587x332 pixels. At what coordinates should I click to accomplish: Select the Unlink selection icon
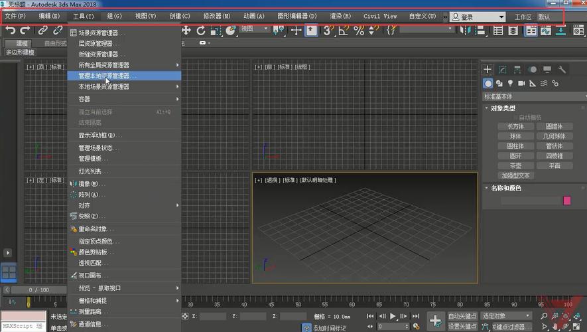58,31
